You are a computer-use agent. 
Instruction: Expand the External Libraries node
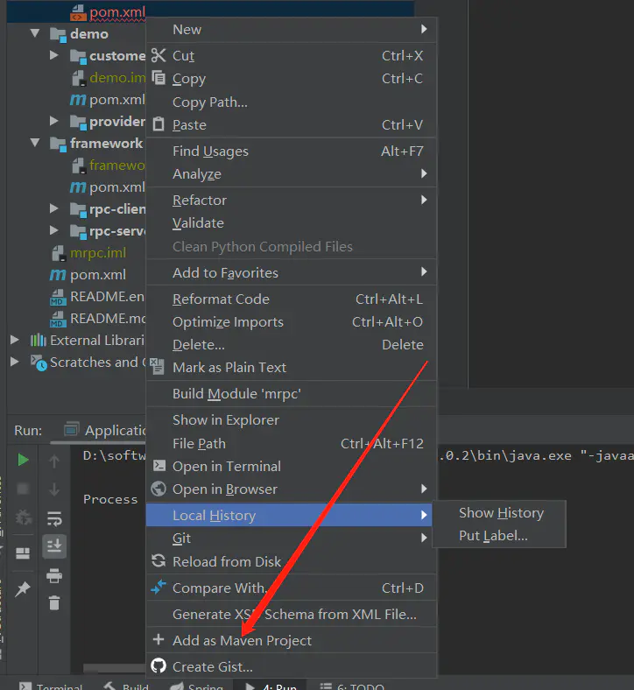point(15,340)
